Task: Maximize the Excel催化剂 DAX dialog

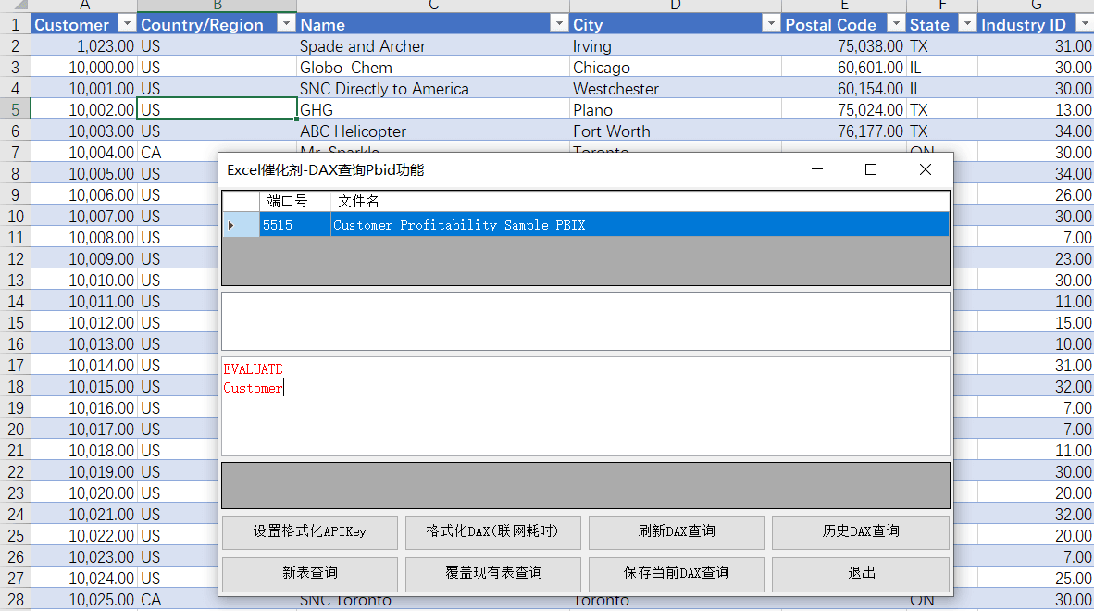Action: click(x=871, y=169)
